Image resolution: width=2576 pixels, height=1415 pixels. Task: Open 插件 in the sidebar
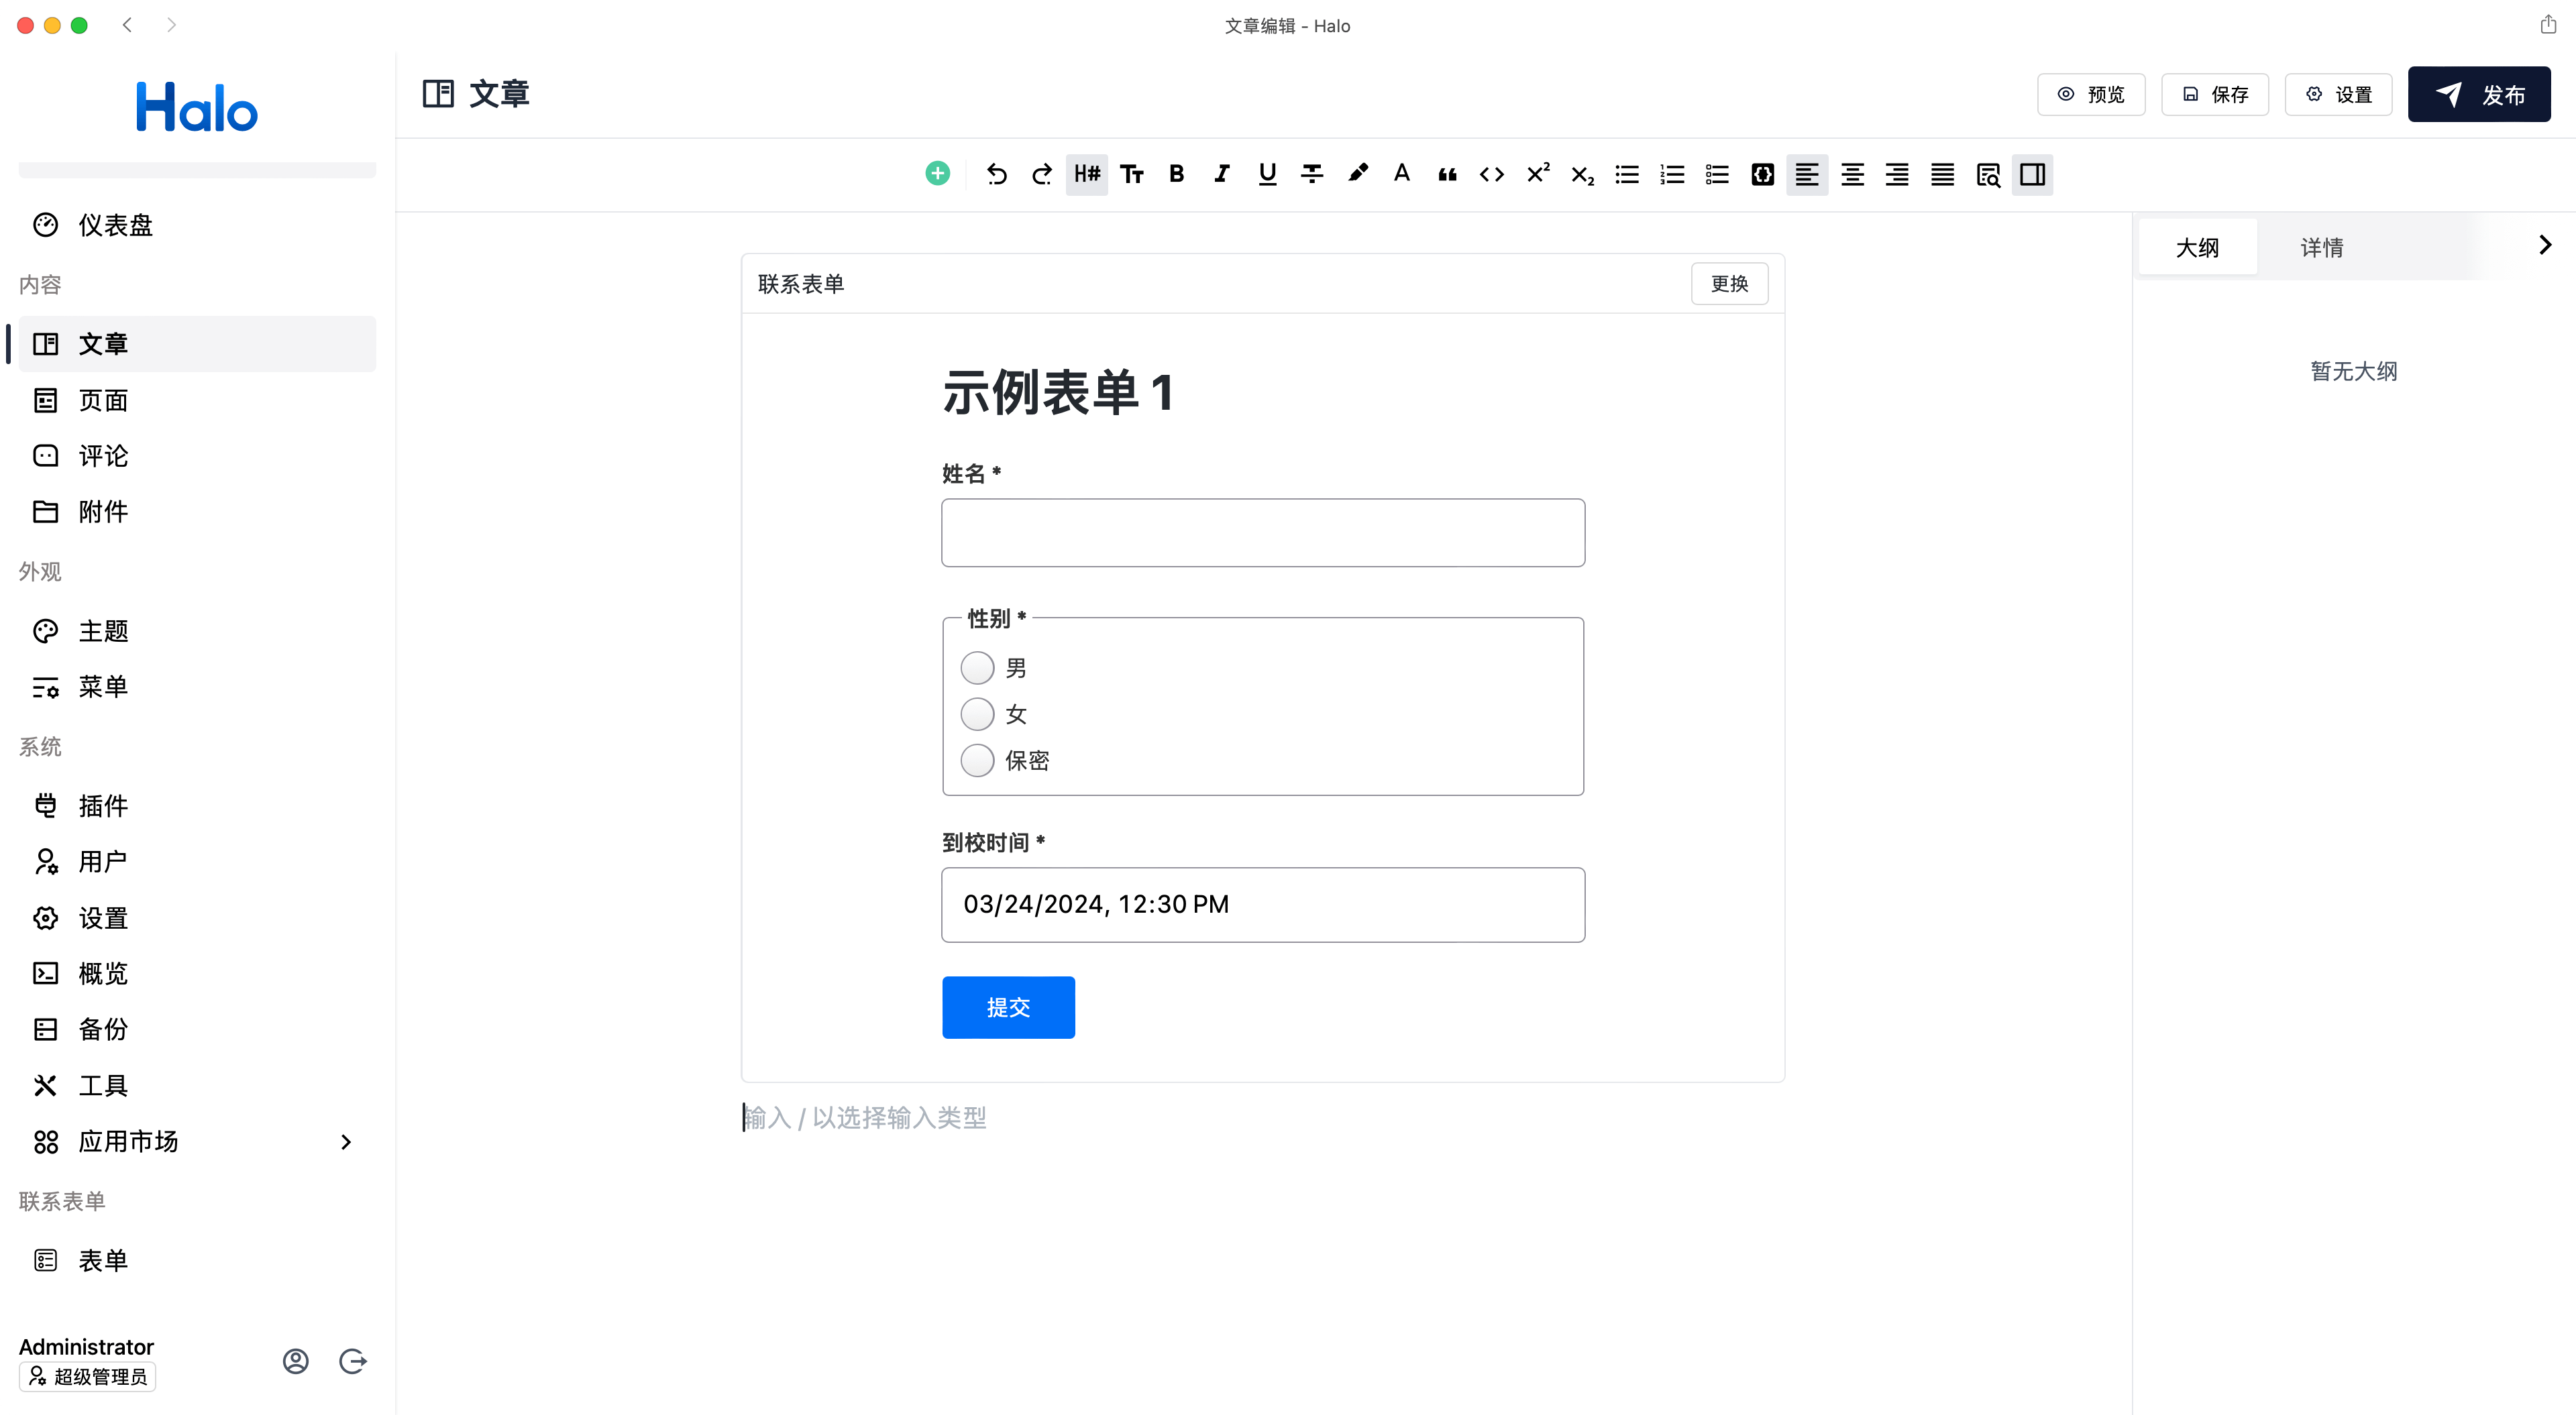click(197, 806)
